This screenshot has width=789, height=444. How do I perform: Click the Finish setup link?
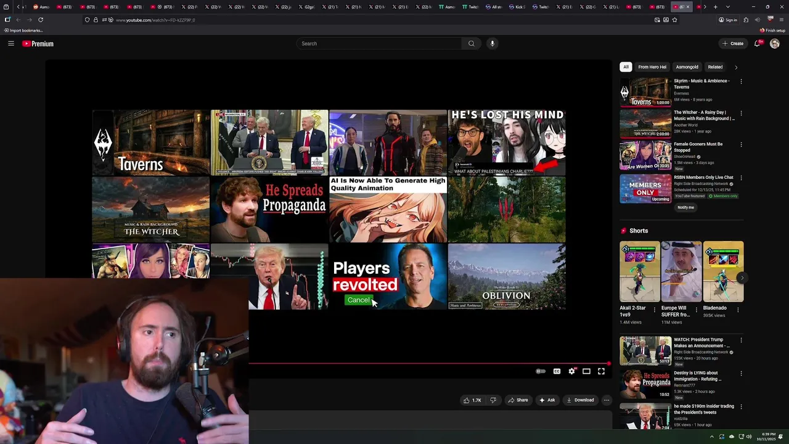pyautogui.click(x=772, y=30)
